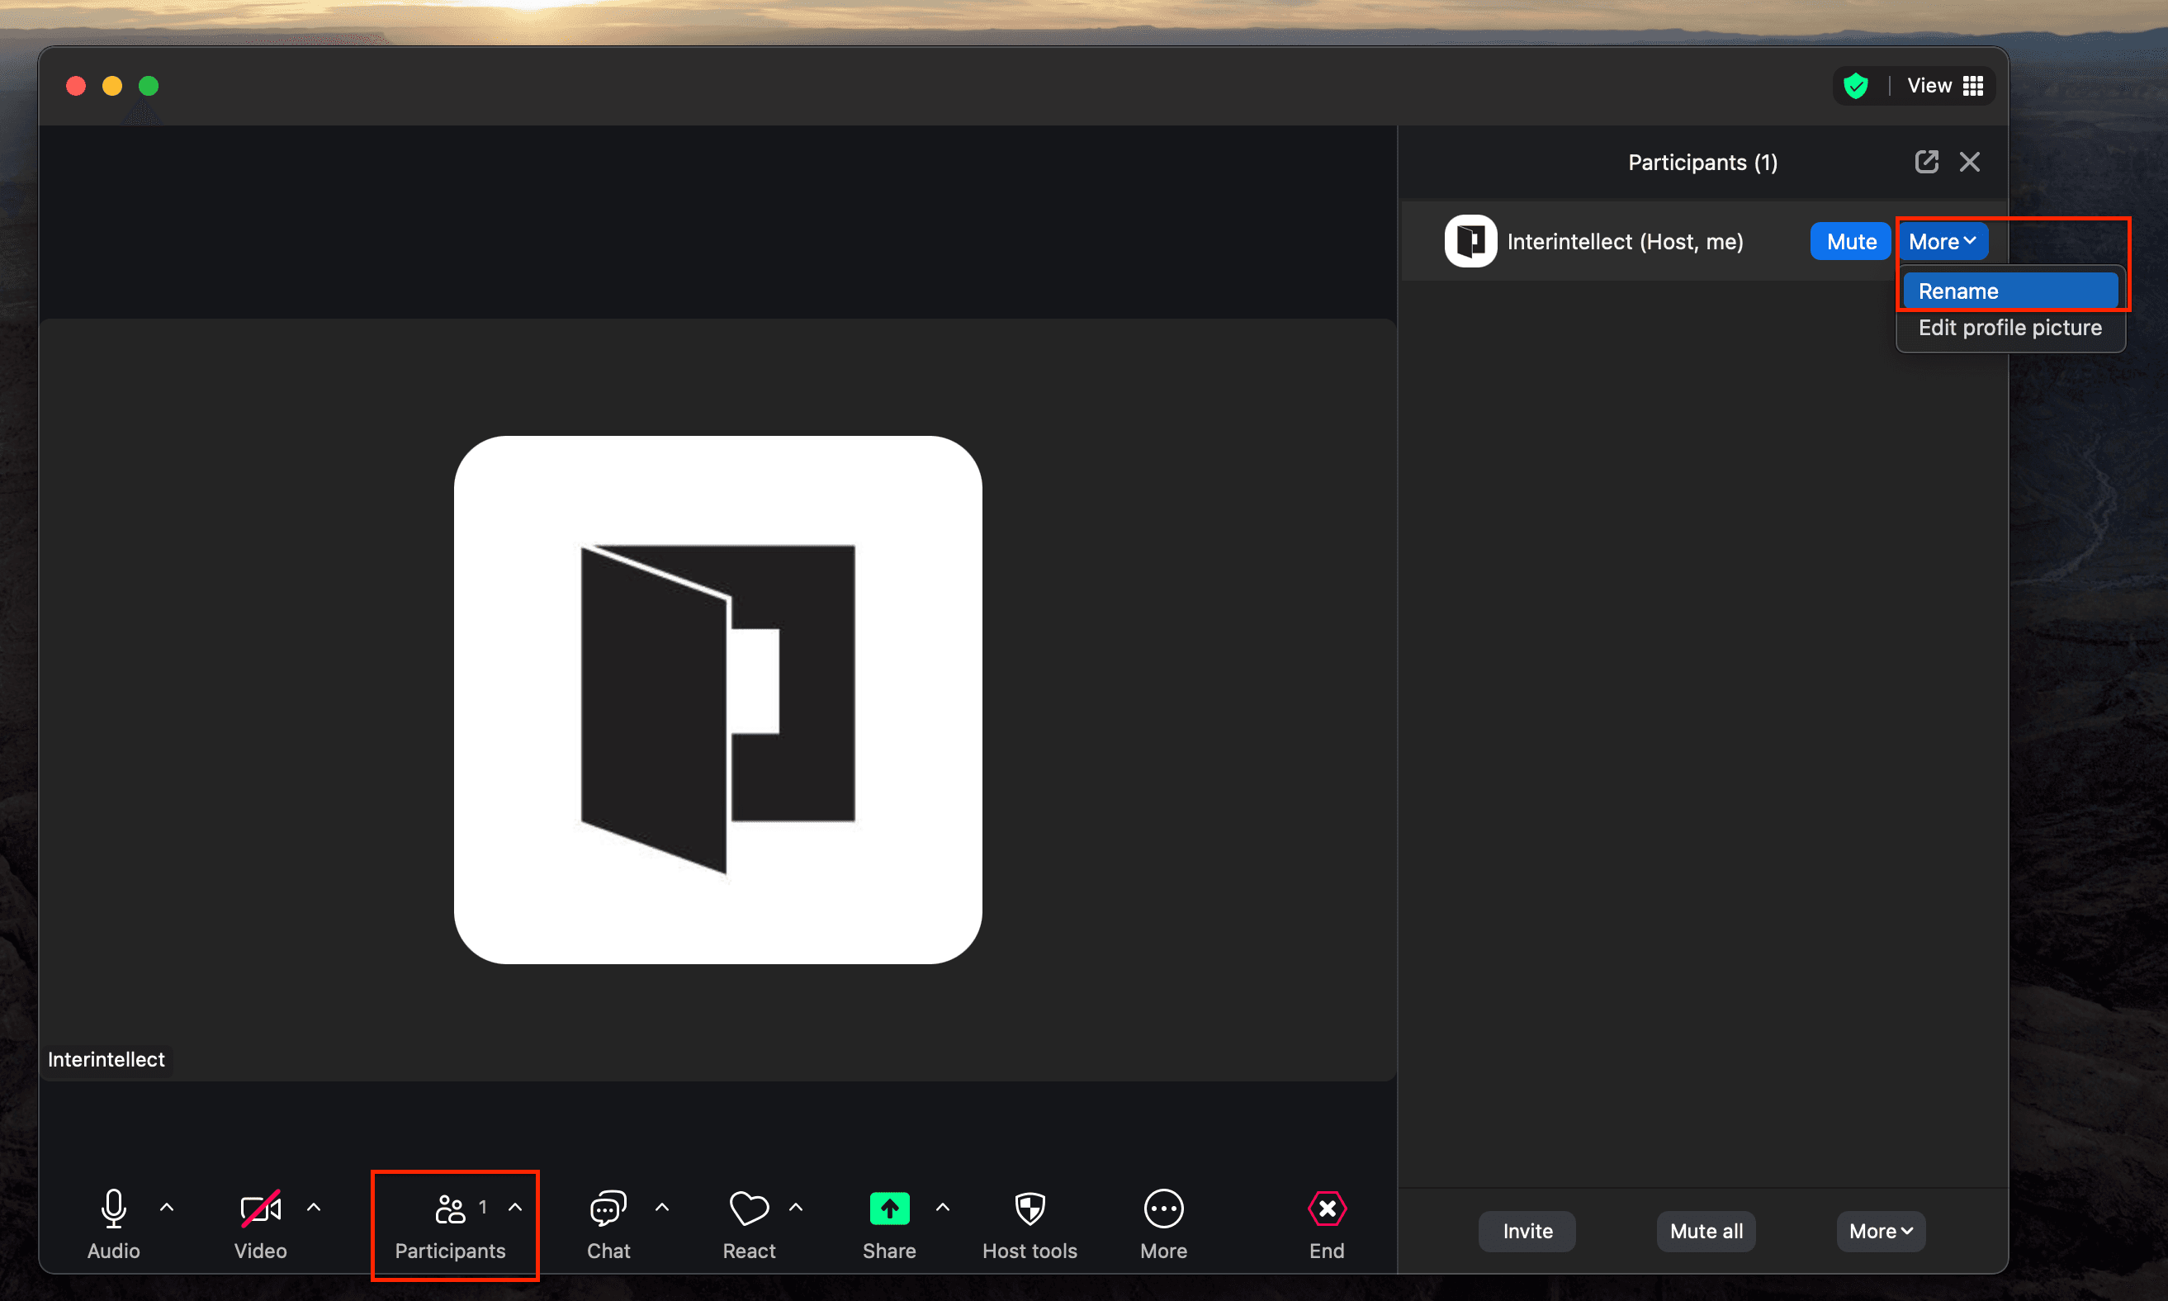Open the bottom More dropdown in Participants panel

click(1882, 1232)
